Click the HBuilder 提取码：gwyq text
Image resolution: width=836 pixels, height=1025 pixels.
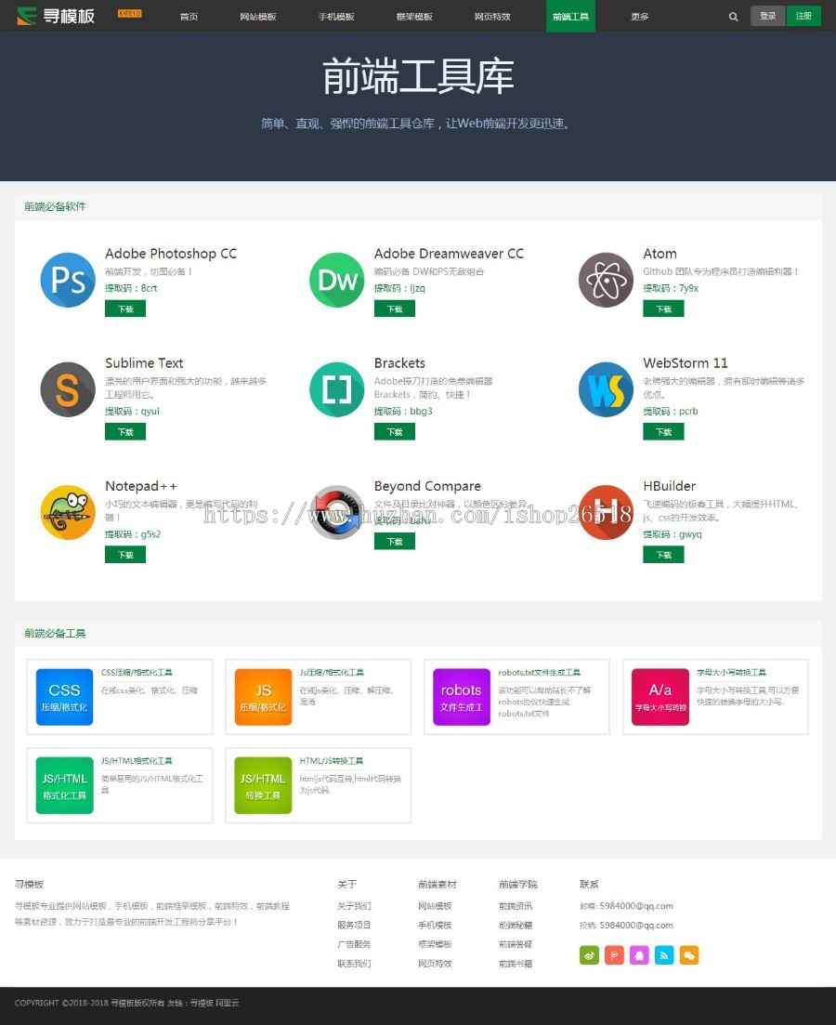(673, 534)
